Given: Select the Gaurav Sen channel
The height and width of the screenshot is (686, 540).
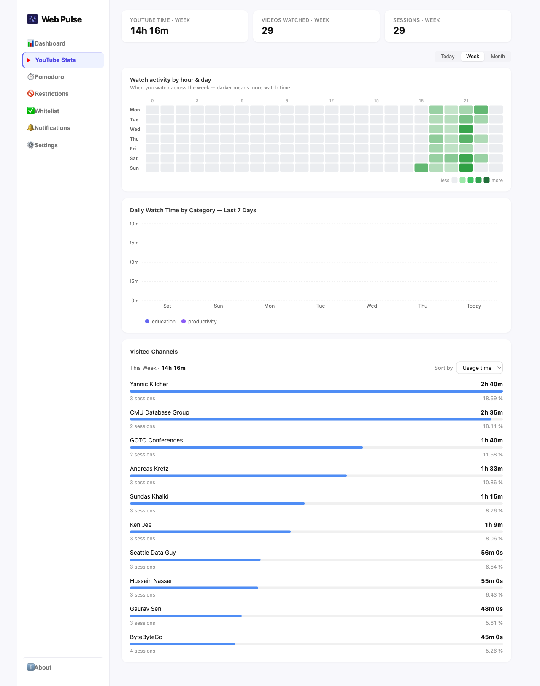Looking at the screenshot, I should (x=146, y=609).
